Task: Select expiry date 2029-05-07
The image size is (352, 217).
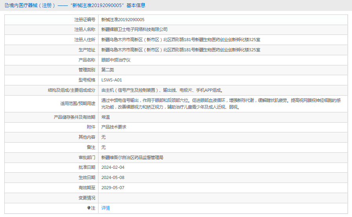Action: [113, 188]
